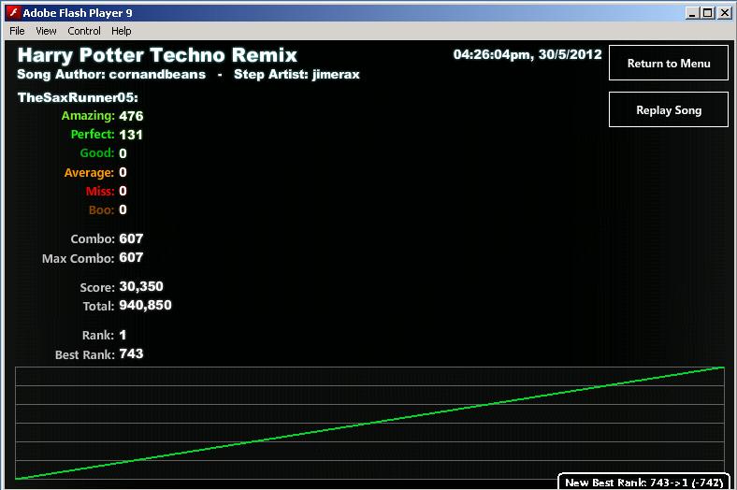Click the Adobe Flash Player title bar icon
The height and width of the screenshot is (490, 737).
point(13,13)
